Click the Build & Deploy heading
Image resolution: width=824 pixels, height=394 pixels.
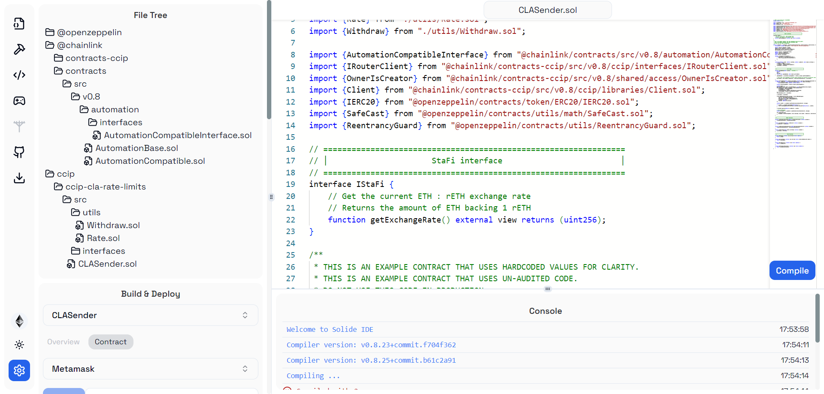[x=151, y=294]
